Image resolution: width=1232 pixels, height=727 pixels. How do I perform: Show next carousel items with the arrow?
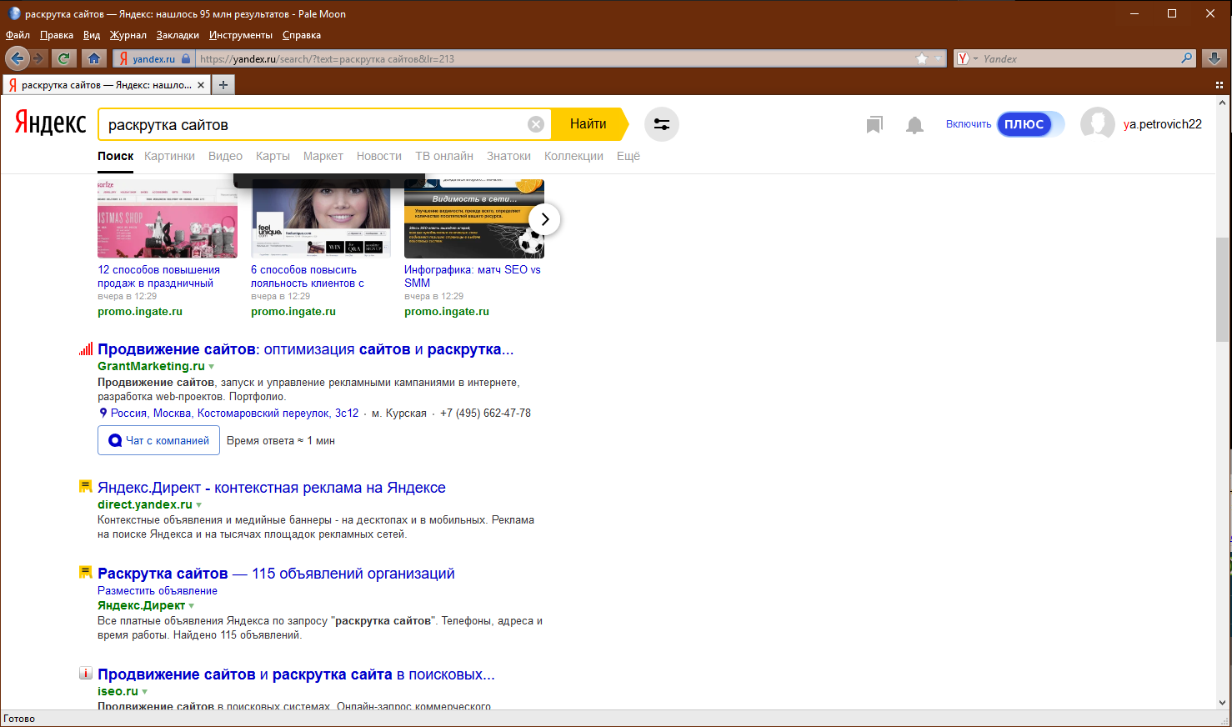pyautogui.click(x=544, y=219)
